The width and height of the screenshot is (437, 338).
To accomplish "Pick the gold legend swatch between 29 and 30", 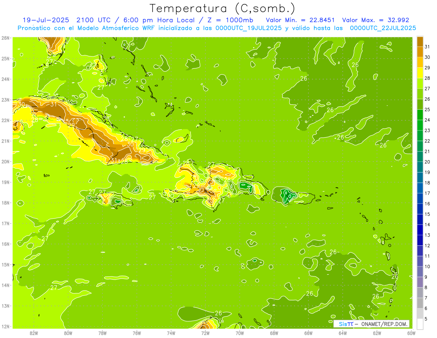I will pos(420,62).
